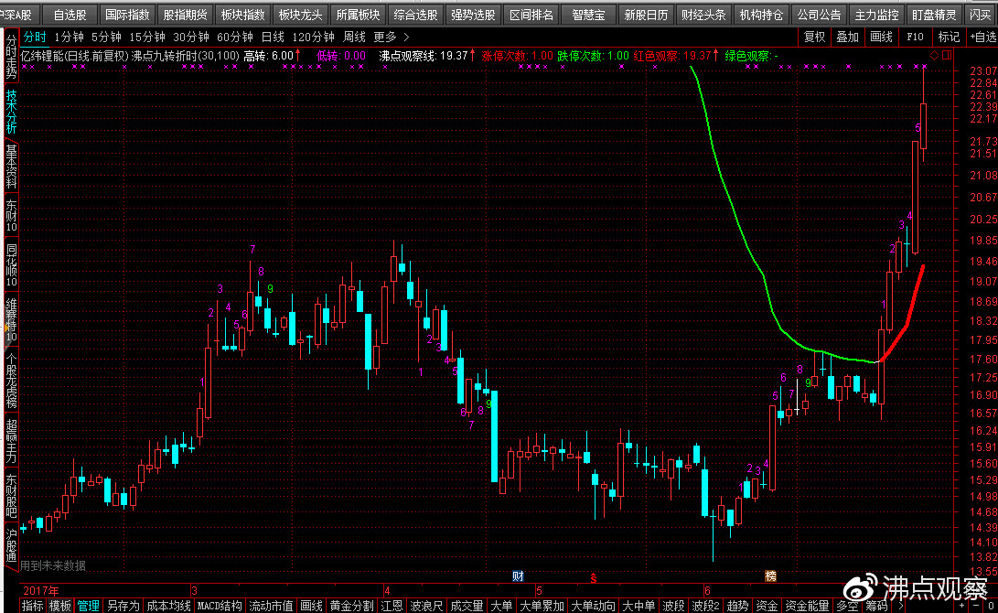Click 另存为 save-as button

coord(123,606)
